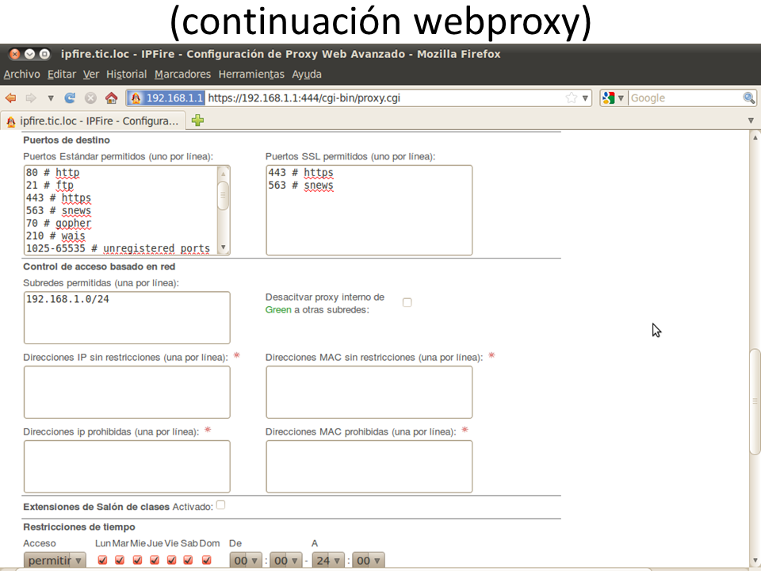The height and width of the screenshot is (571, 761).
Task: Click the Google search engine icon
Action: [609, 98]
